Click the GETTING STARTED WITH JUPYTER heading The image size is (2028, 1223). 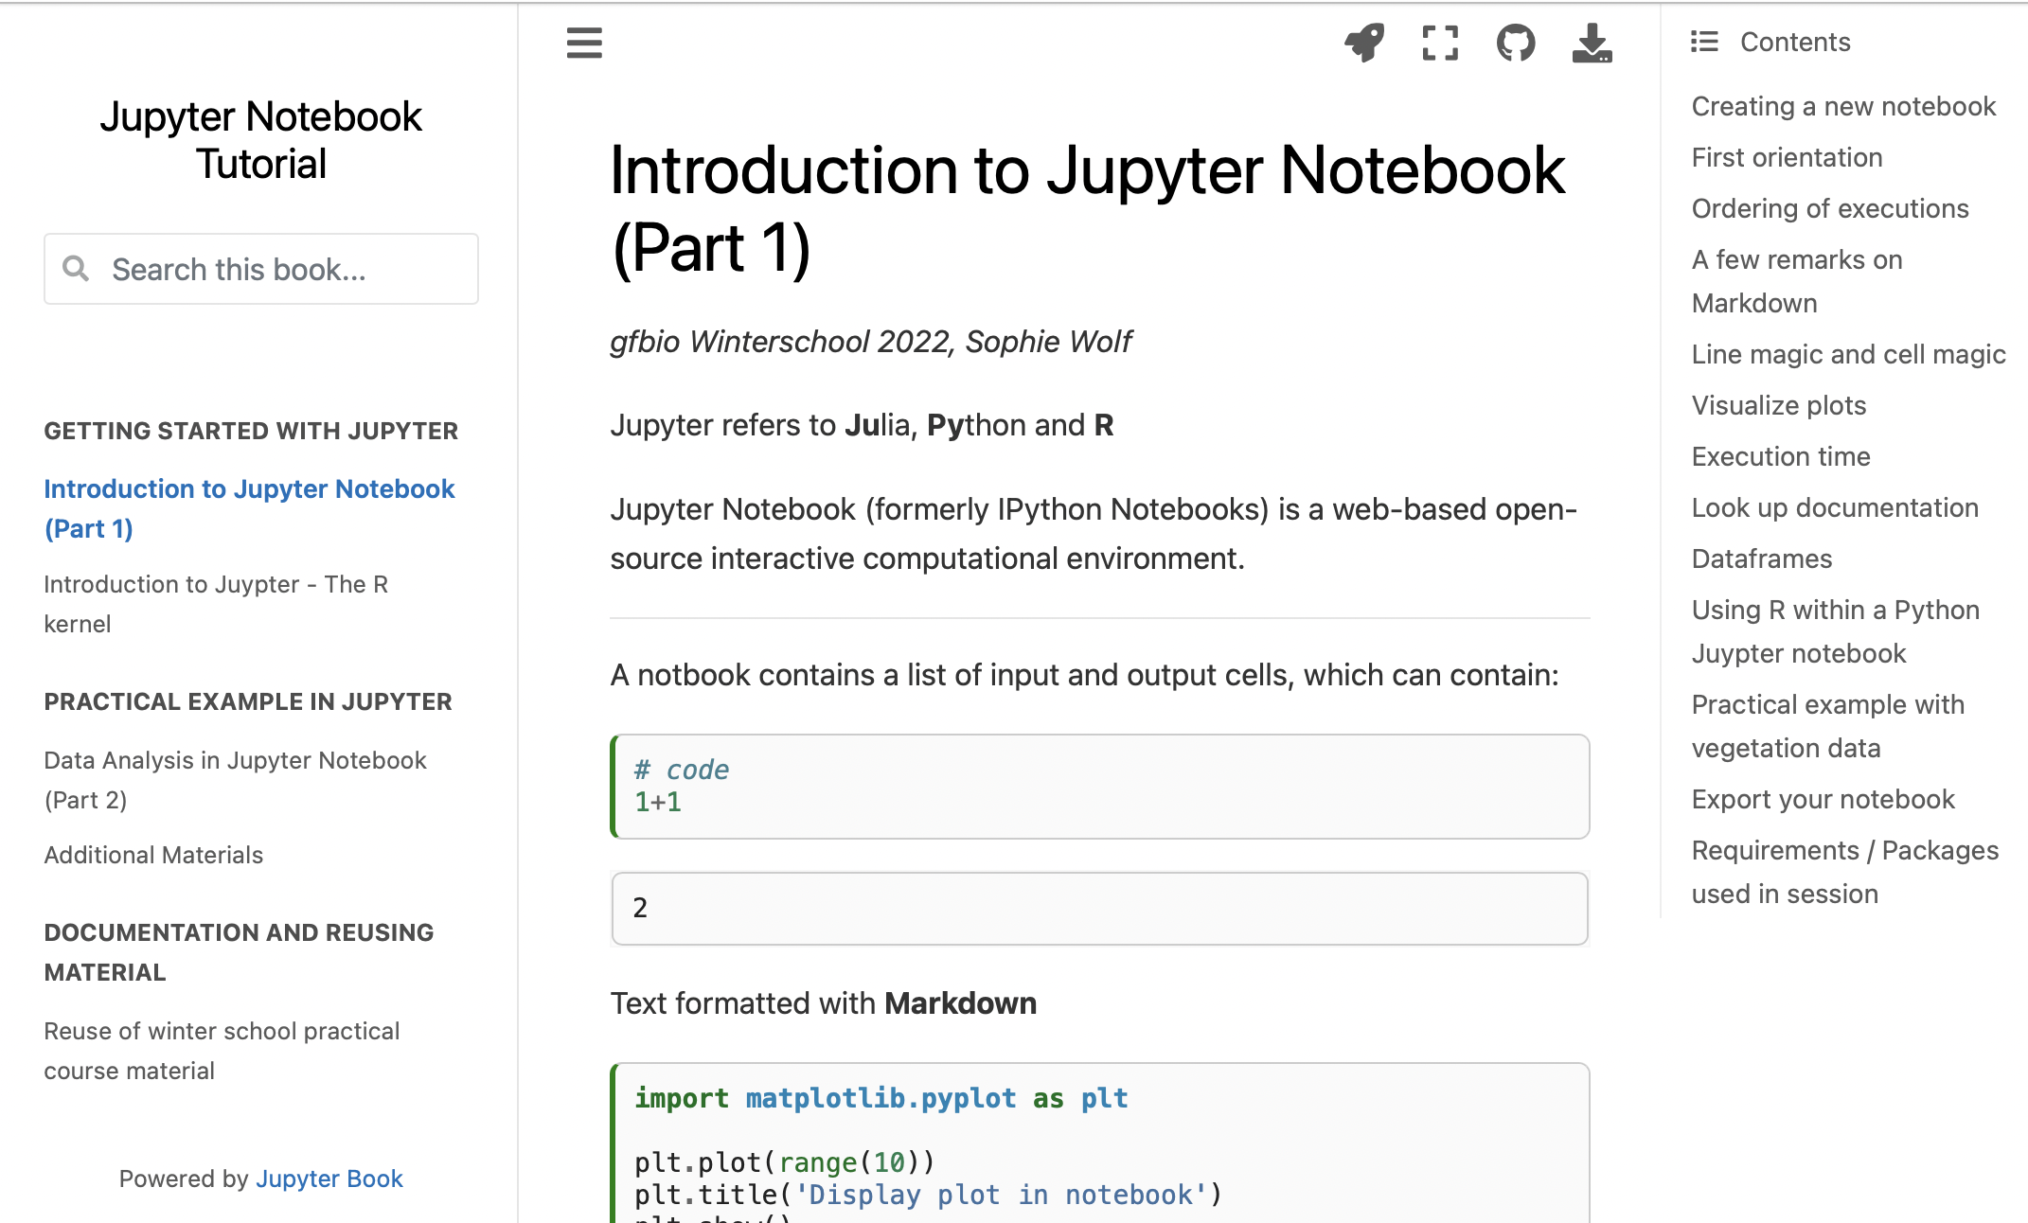click(251, 431)
